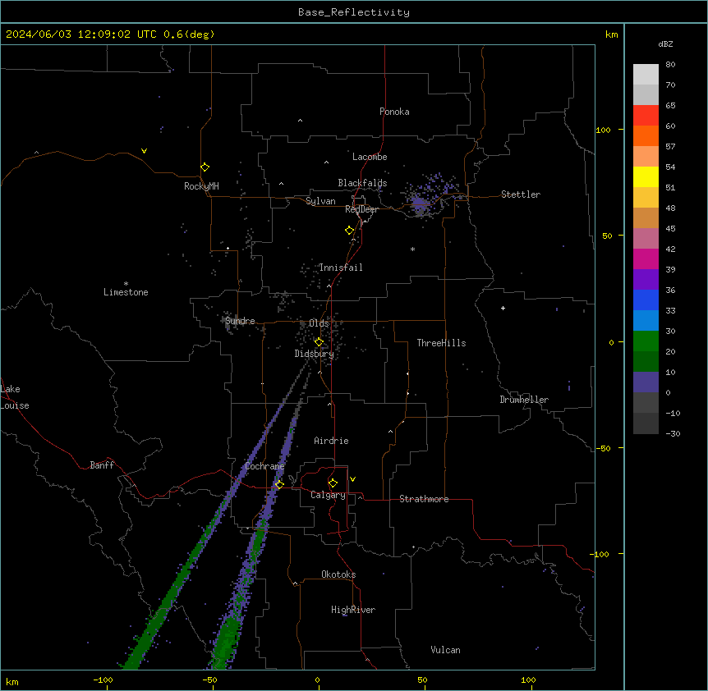708x691 pixels.
Task: Click the white plus marker northwest of Drumheller
Action: pos(503,308)
